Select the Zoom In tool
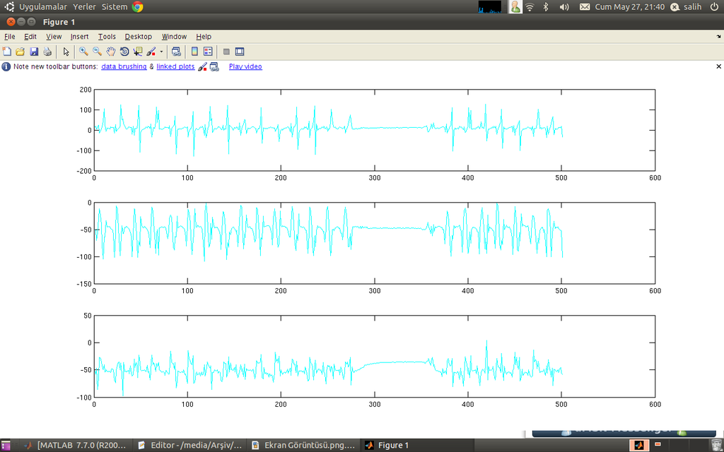 [x=83, y=52]
